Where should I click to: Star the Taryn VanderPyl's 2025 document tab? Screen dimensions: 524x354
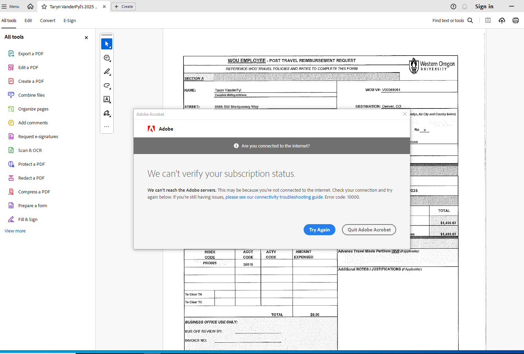pos(44,7)
